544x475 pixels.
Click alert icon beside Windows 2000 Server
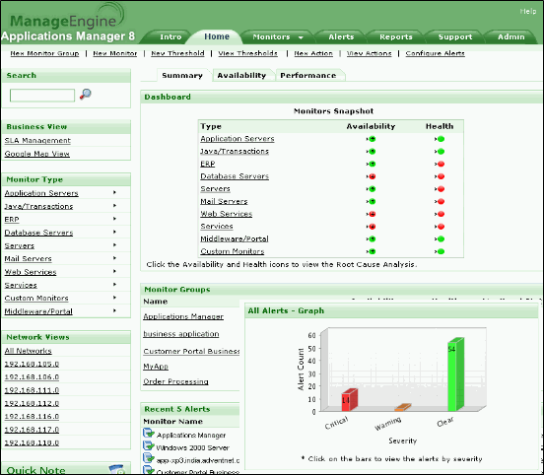pyautogui.click(x=149, y=445)
